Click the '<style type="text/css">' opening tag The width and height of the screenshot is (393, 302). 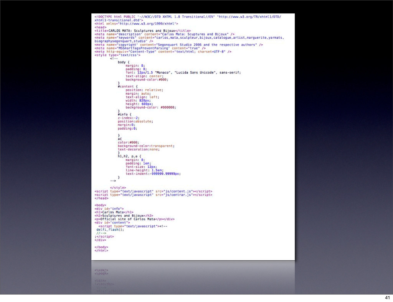coord(117,55)
